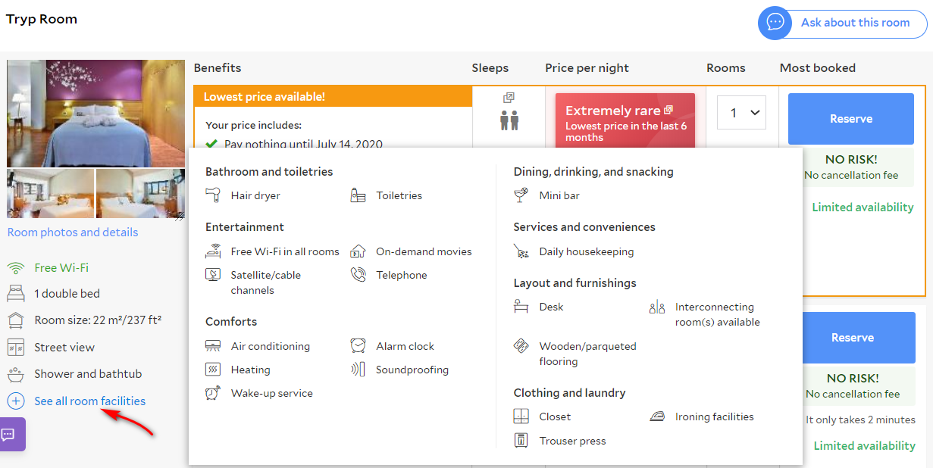Image resolution: width=933 pixels, height=468 pixels.
Task: Click the Most booked column header
Action: pos(818,68)
